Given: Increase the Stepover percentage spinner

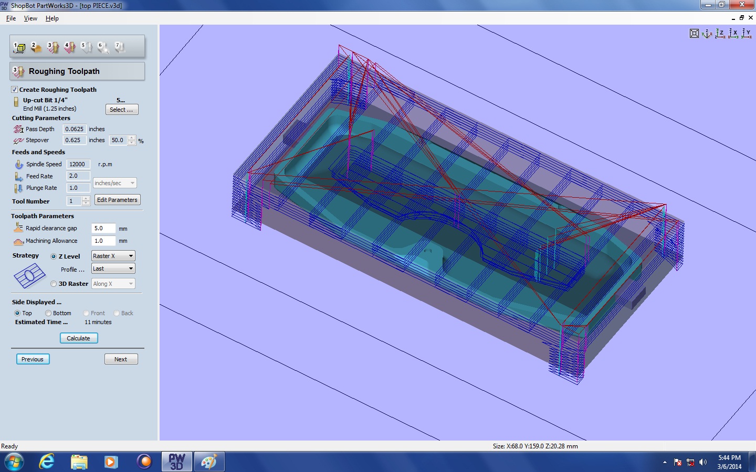Looking at the screenshot, I should pos(132,138).
